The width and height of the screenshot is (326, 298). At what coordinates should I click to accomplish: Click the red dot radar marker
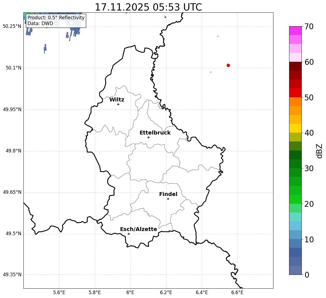coord(228,65)
